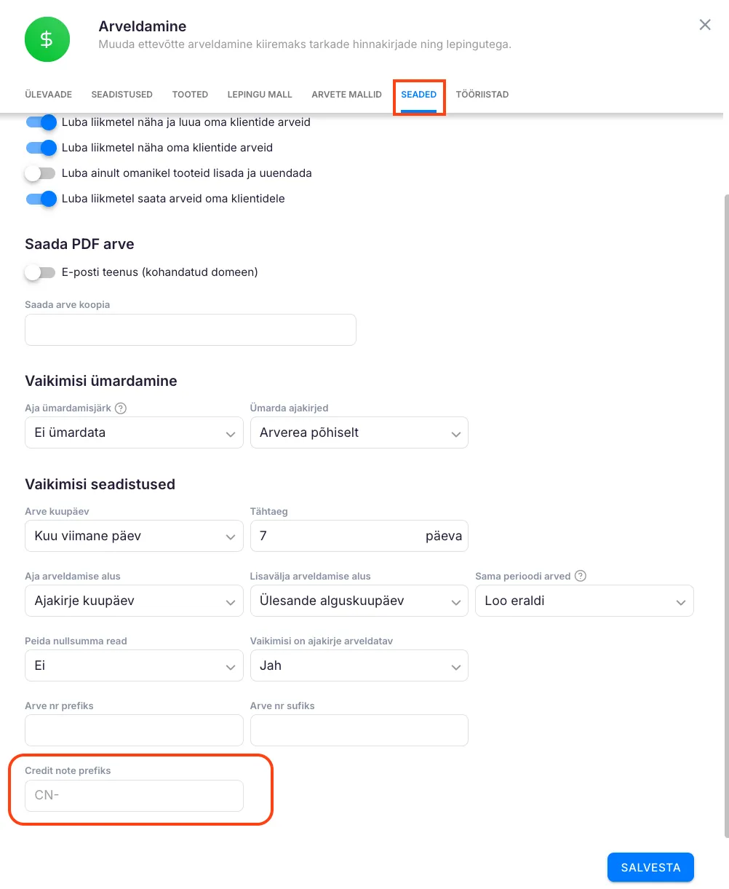This screenshot has height=889, width=729.
Task: Expand the Sama perioodi arved dropdown
Action: click(583, 601)
